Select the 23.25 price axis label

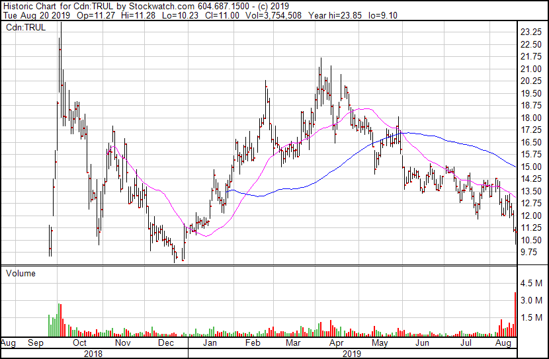531,32
